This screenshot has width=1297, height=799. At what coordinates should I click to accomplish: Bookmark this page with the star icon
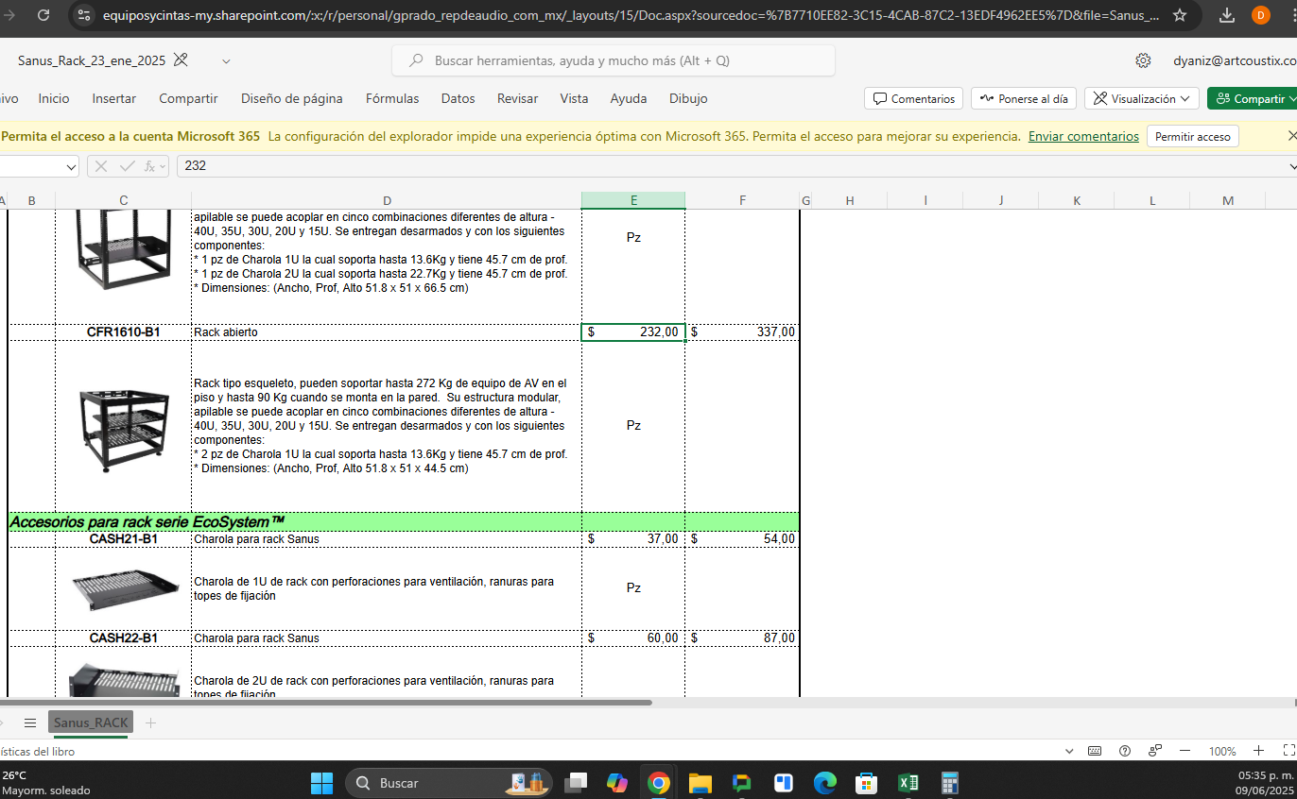(x=1180, y=15)
